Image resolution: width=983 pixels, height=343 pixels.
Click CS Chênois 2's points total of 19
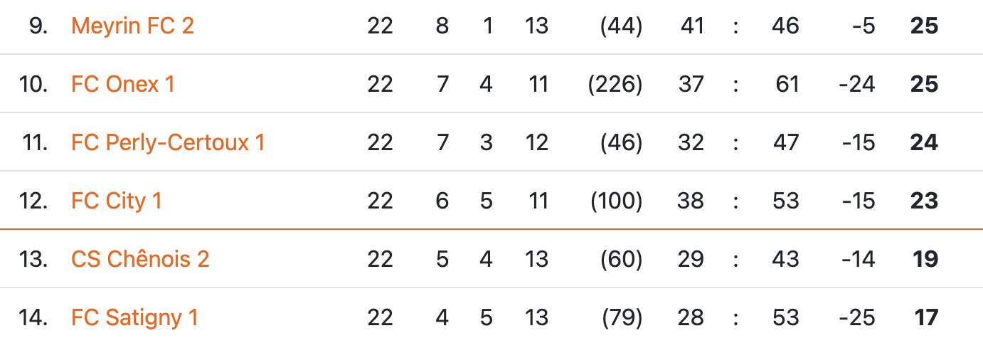point(925,259)
